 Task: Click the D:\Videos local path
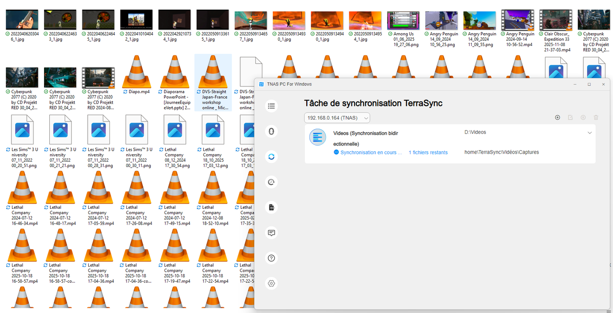[x=475, y=132]
